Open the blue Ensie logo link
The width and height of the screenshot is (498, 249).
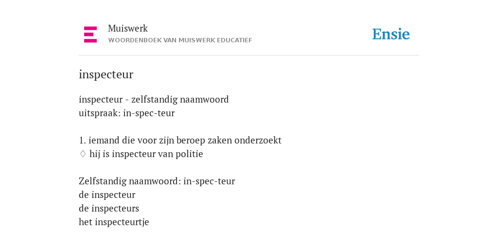(391, 35)
